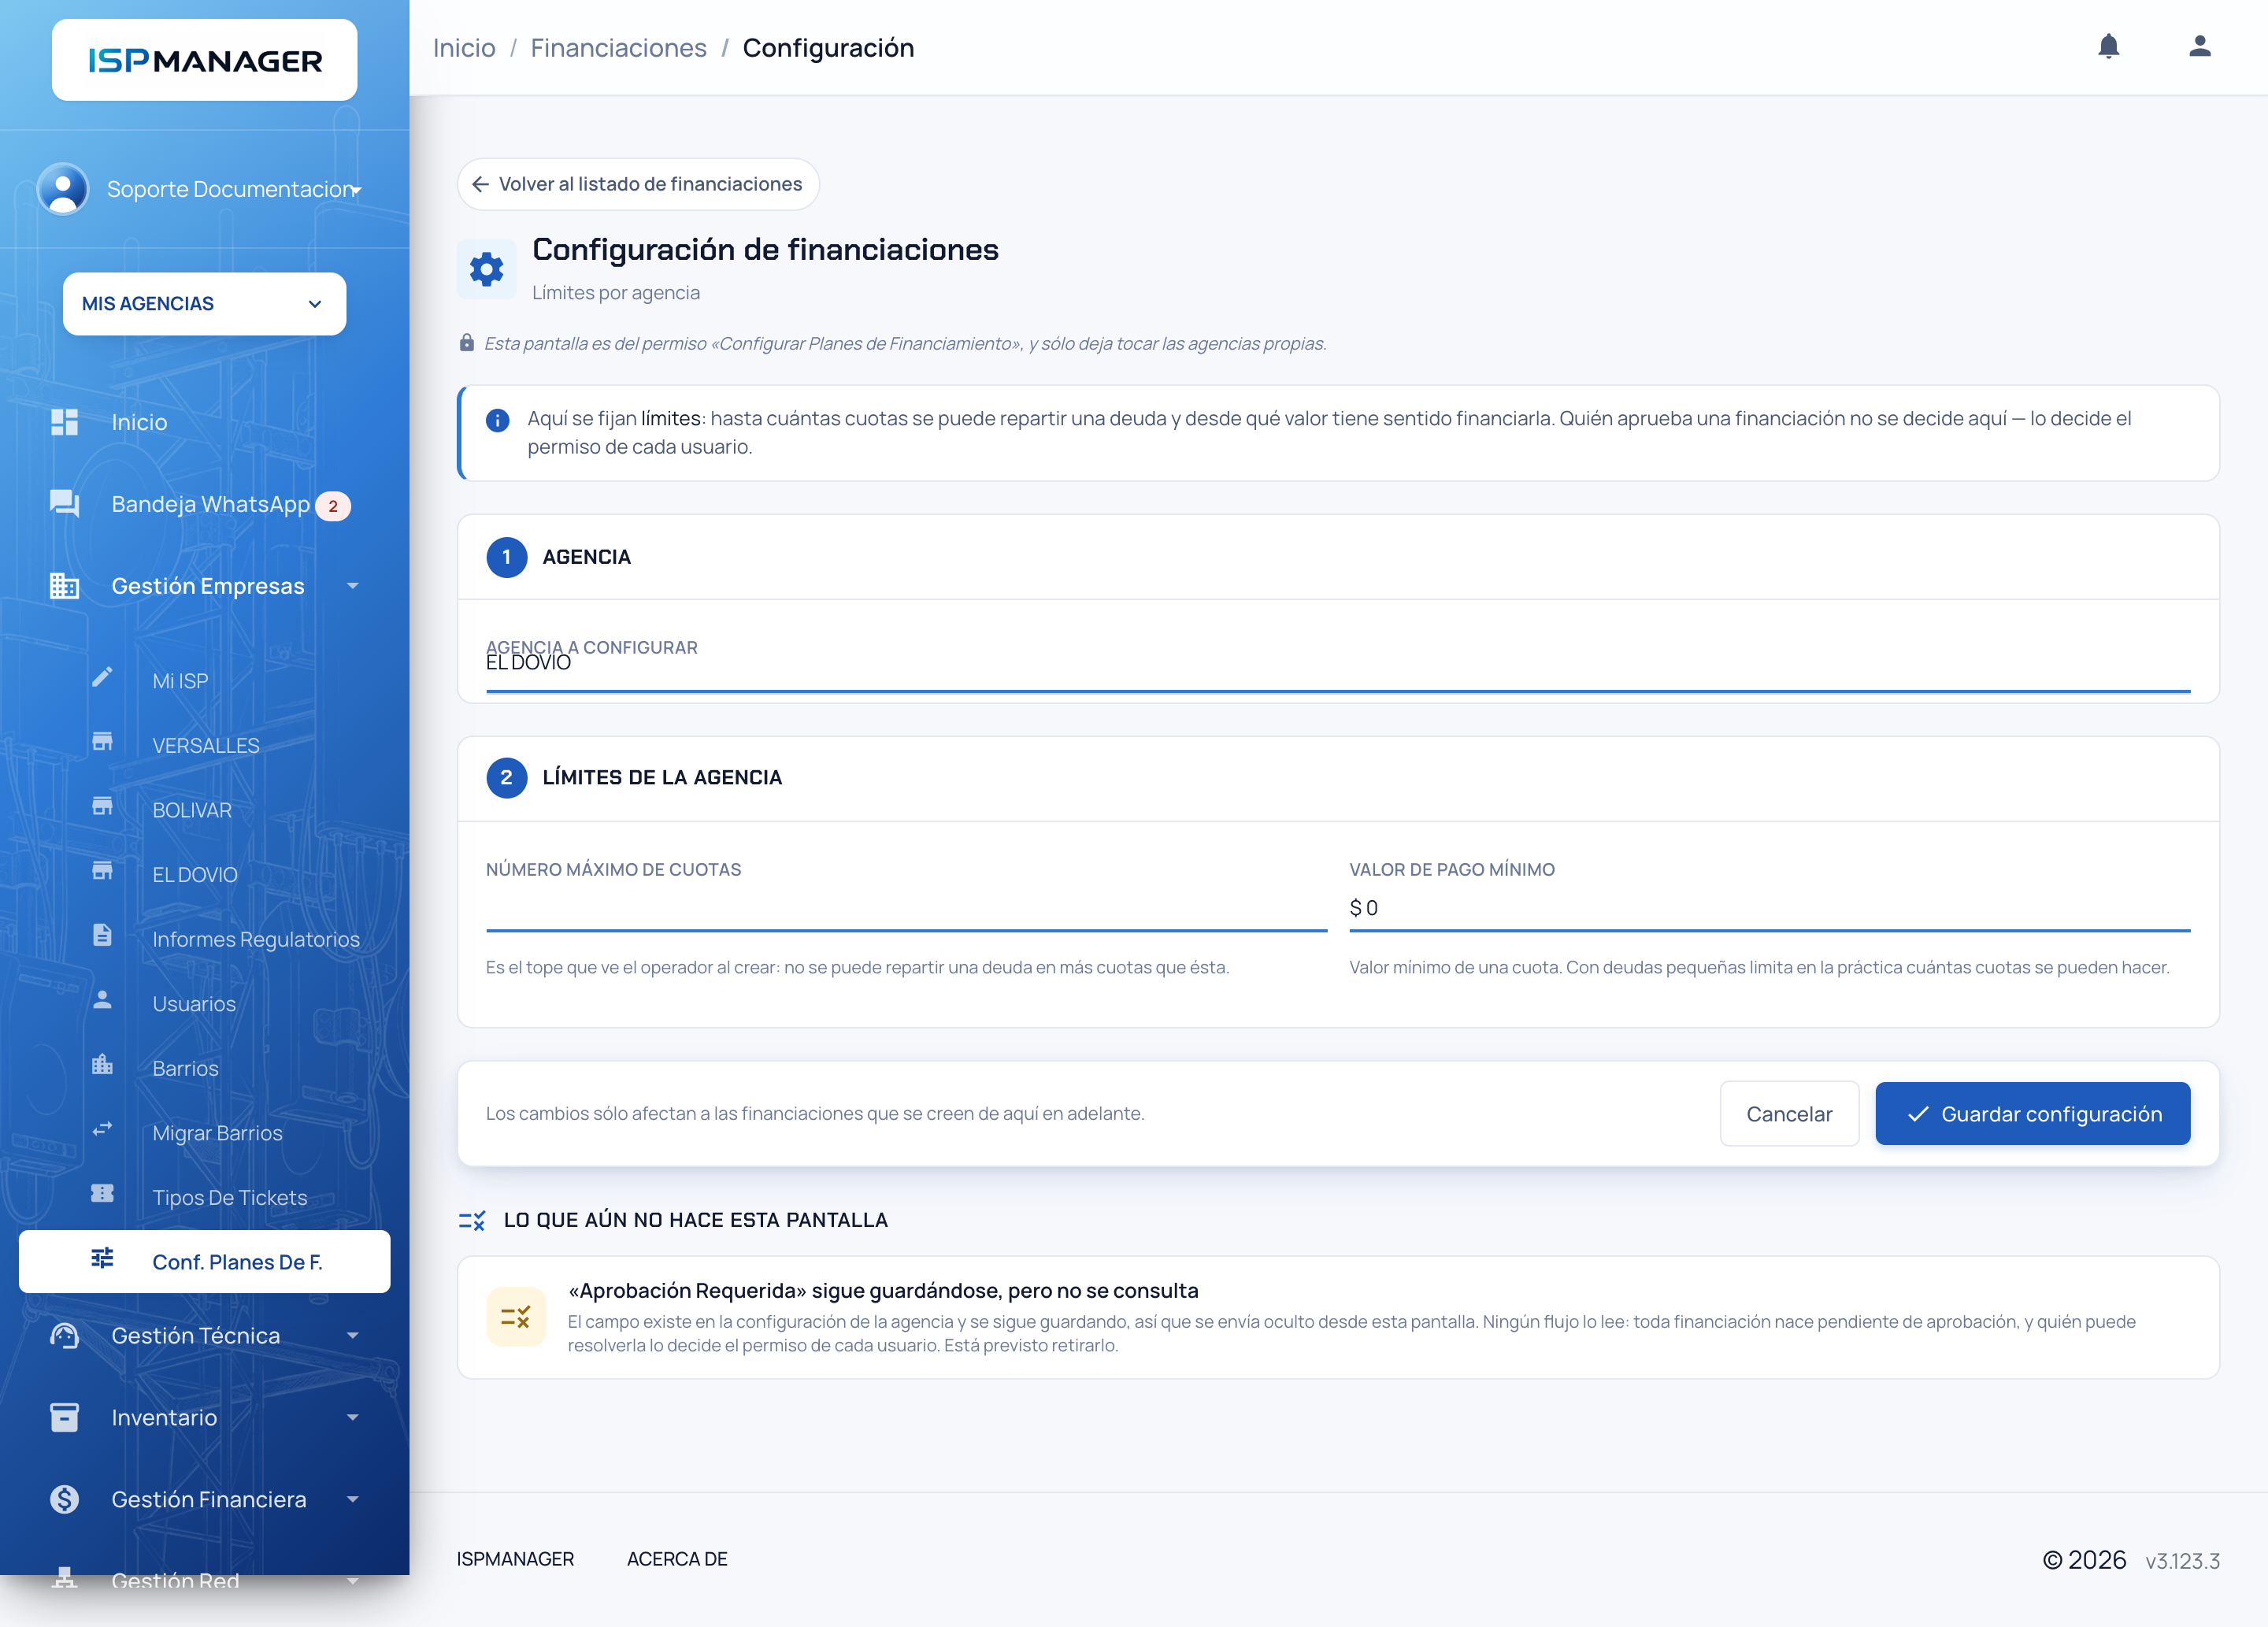Open the MIS AGENCIAS dropdown
This screenshot has height=1627, width=2268.
pos(205,304)
